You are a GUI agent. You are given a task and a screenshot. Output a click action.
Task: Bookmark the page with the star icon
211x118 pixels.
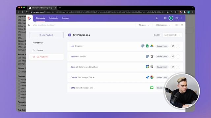(x=176, y=12)
